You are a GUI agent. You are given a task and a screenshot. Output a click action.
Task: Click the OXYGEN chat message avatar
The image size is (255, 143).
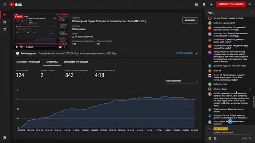pos(210,94)
